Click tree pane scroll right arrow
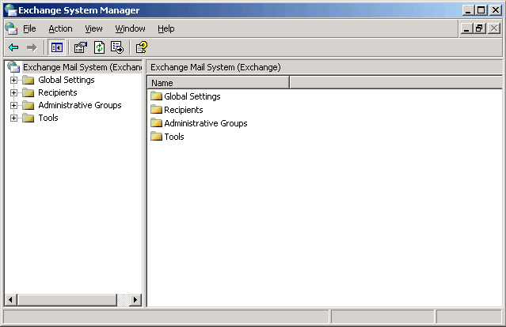Viewport: 506px width, 327px height. coord(135,300)
